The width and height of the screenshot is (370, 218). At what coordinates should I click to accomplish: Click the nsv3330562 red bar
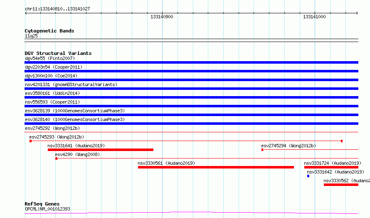(341, 185)
